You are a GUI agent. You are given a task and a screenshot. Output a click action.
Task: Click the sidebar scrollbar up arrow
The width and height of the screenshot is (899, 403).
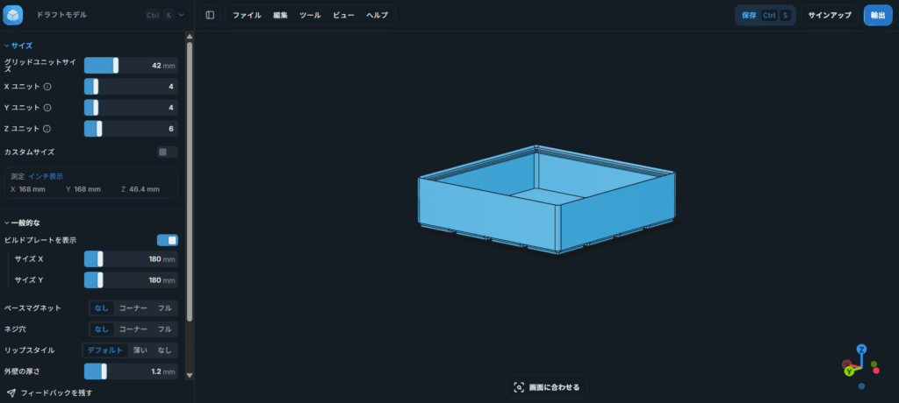coord(190,37)
